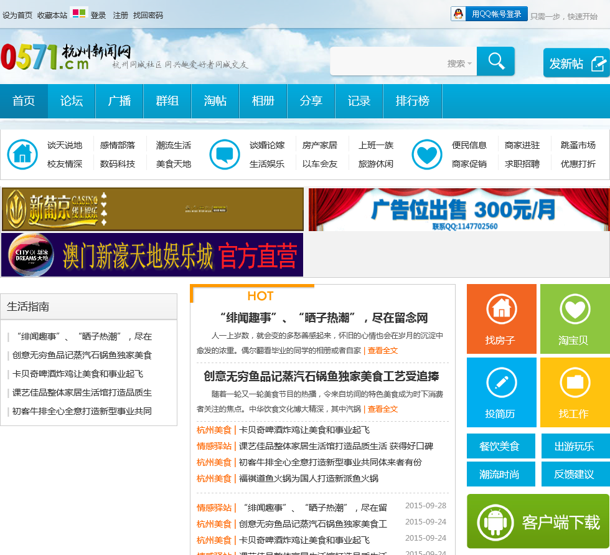Open 福祺道鱼火锅为国人打造新派鱼火锅 article
610x555 pixels.
click(309, 478)
